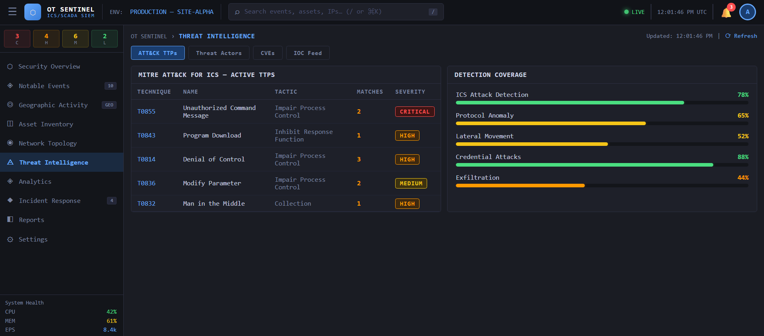Click the Security Overview shield icon
The height and width of the screenshot is (336, 764).
point(10,67)
